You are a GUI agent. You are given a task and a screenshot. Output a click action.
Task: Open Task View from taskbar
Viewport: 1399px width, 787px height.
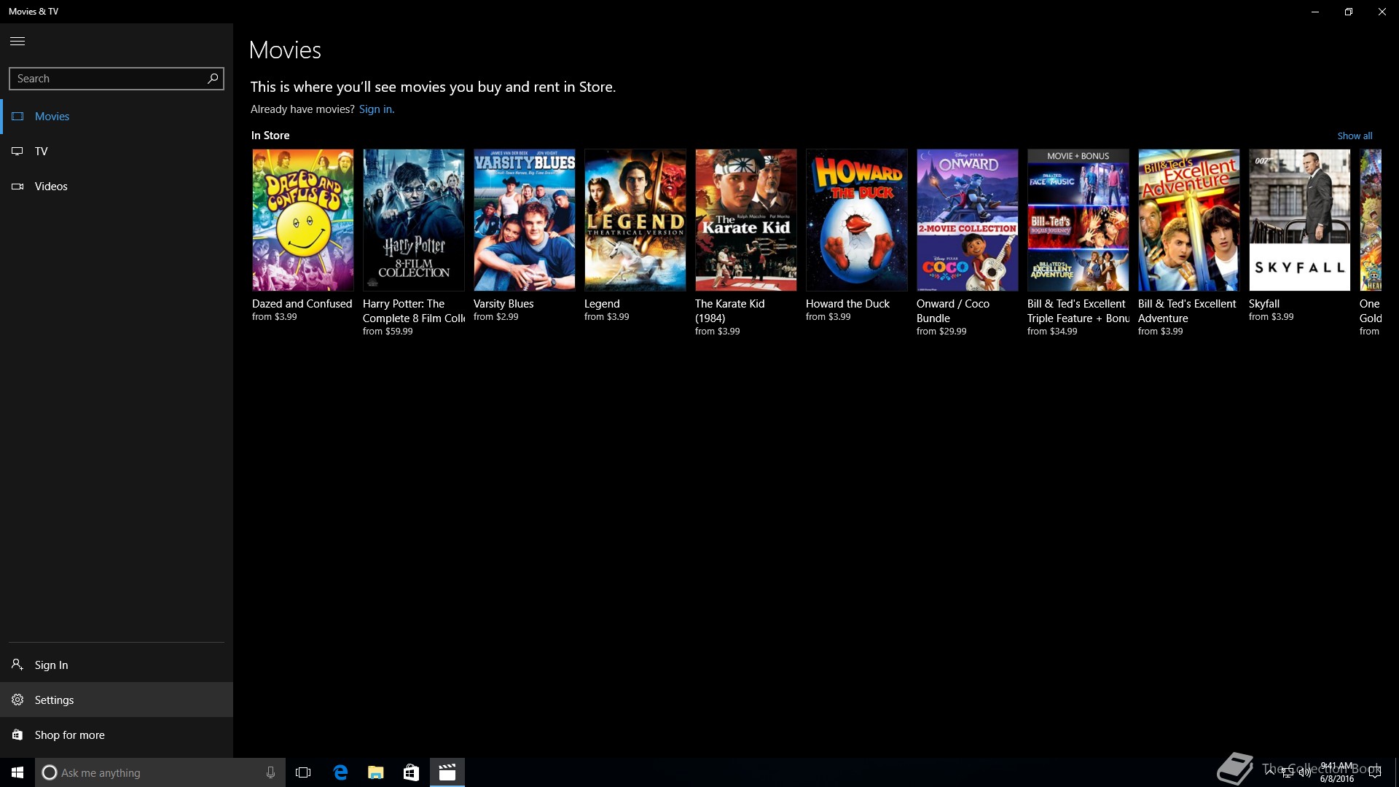(303, 772)
